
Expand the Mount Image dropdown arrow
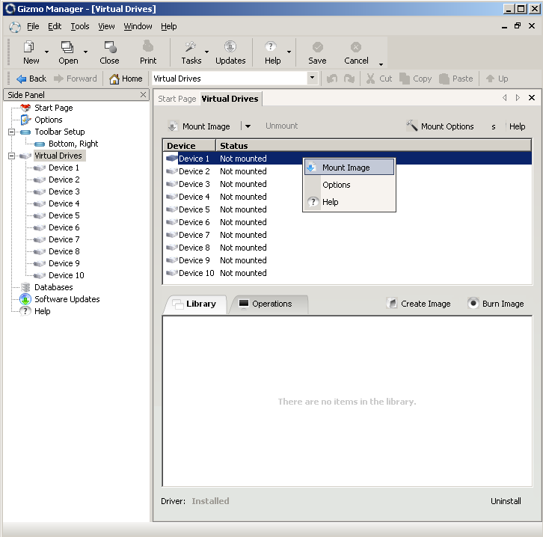(x=248, y=126)
